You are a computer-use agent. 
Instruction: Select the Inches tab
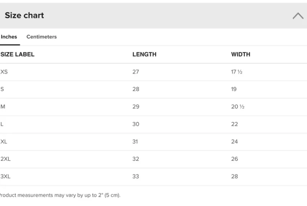point(9,37)
